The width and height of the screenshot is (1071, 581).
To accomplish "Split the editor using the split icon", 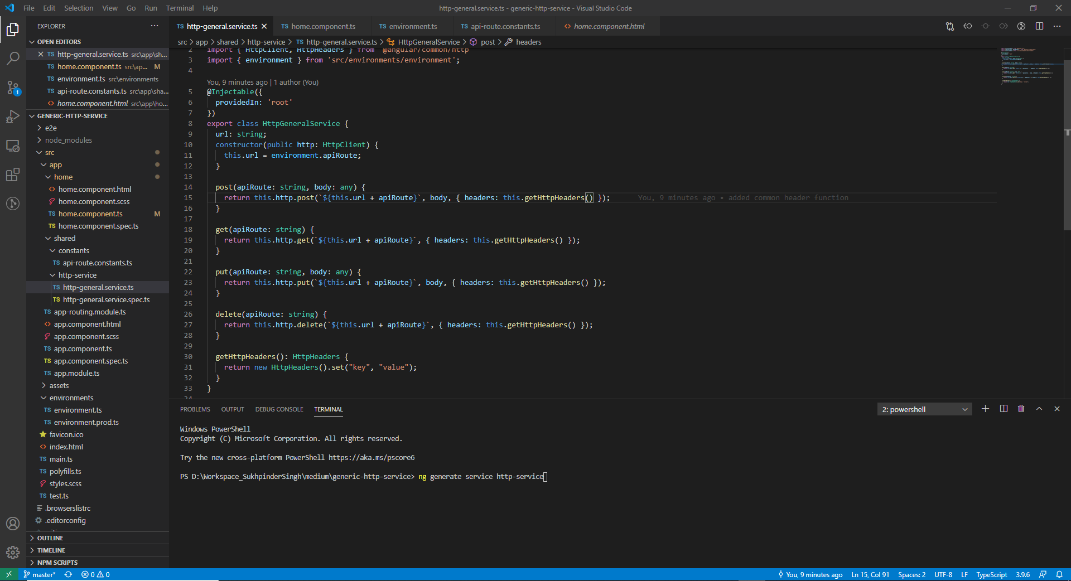I will 1039,26.
